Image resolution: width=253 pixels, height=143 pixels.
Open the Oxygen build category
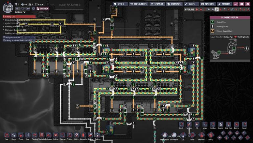pyautogui.click(x=14, y=135)
